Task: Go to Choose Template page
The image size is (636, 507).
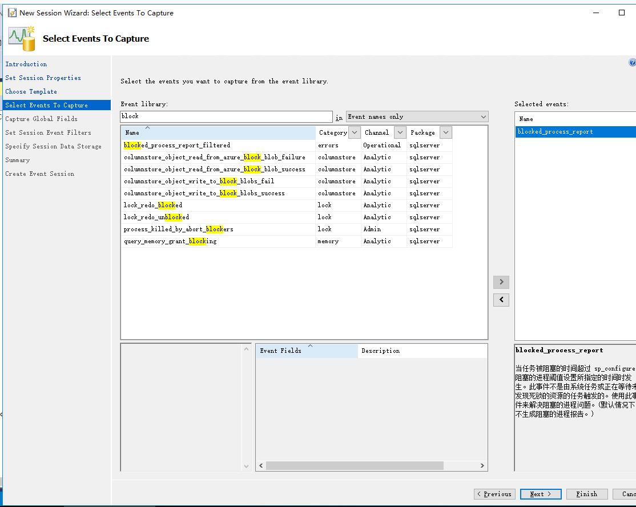Action: pos(31,92)
